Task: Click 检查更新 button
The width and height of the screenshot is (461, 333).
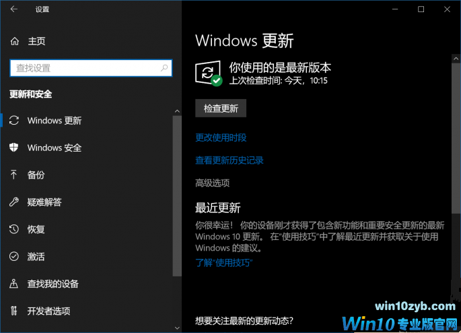Action: (x=221, y=109)
